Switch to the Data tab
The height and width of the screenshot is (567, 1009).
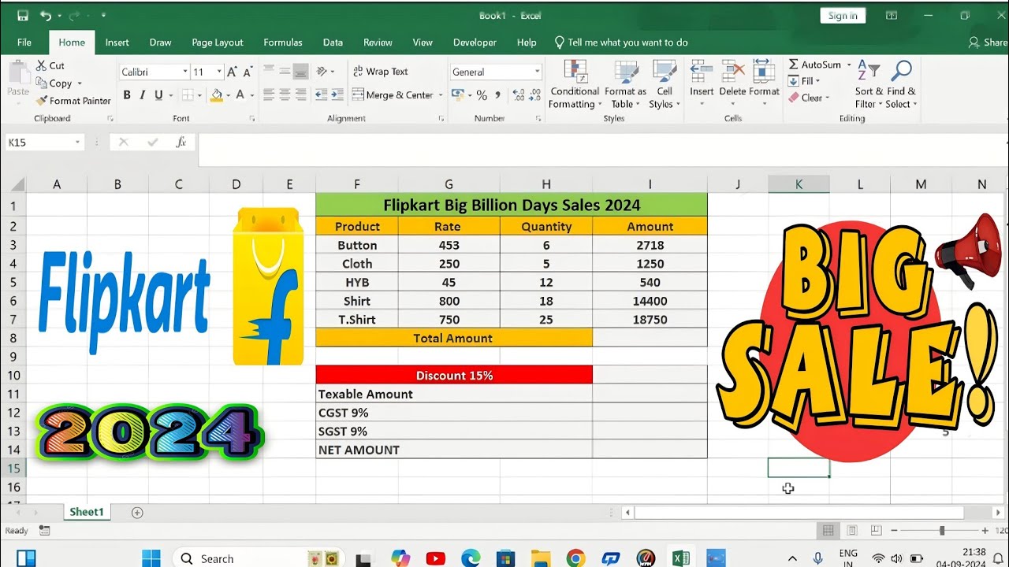[x=333, y=43]
